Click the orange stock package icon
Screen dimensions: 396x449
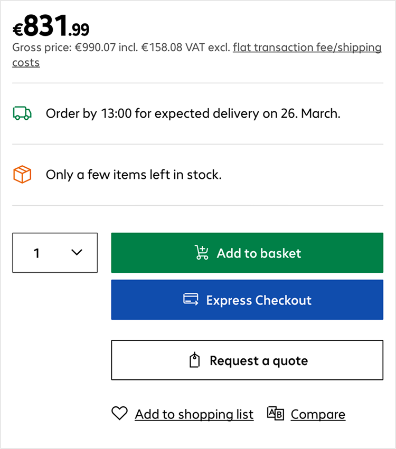tap(21, 174)
